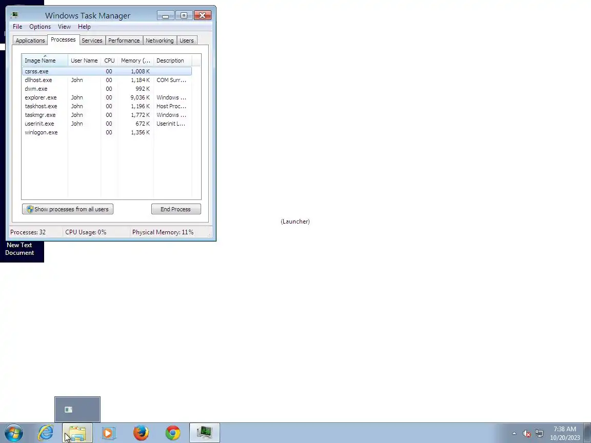The image size is (591, 443).
Task: Click the Userinit L... description cell
Action: tap(171, 124)
